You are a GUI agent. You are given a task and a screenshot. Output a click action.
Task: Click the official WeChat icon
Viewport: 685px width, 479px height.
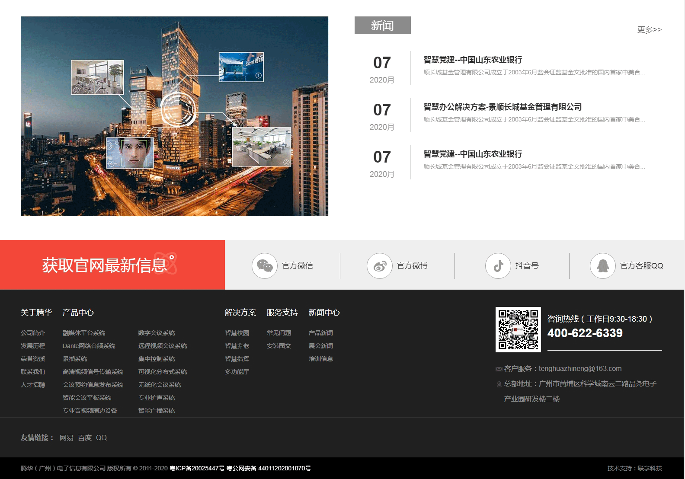[x=265, y=266]
